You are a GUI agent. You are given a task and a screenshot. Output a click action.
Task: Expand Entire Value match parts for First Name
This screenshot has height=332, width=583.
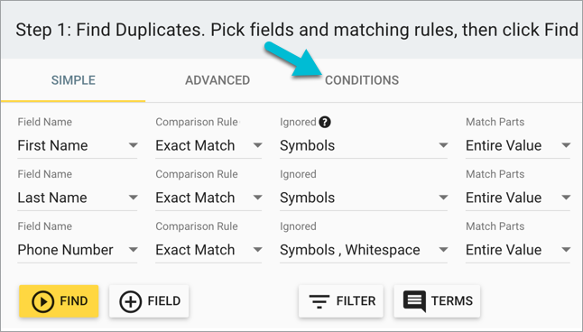tap(518, 145)
